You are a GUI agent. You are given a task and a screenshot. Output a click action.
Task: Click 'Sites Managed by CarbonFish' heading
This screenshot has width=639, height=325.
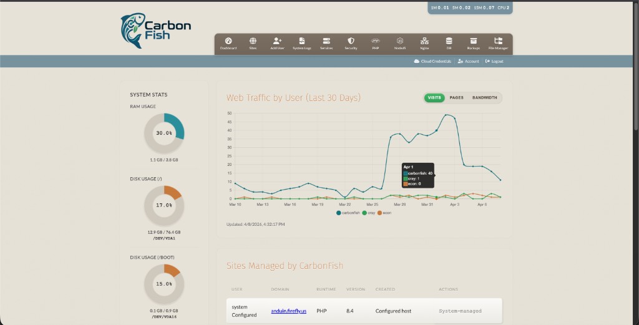coord(285,266)
